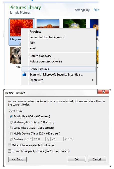Viewport: 114px width, 169px height.
Task: Tick Resize the original pictures checkbox
Action: coord(10,151)
